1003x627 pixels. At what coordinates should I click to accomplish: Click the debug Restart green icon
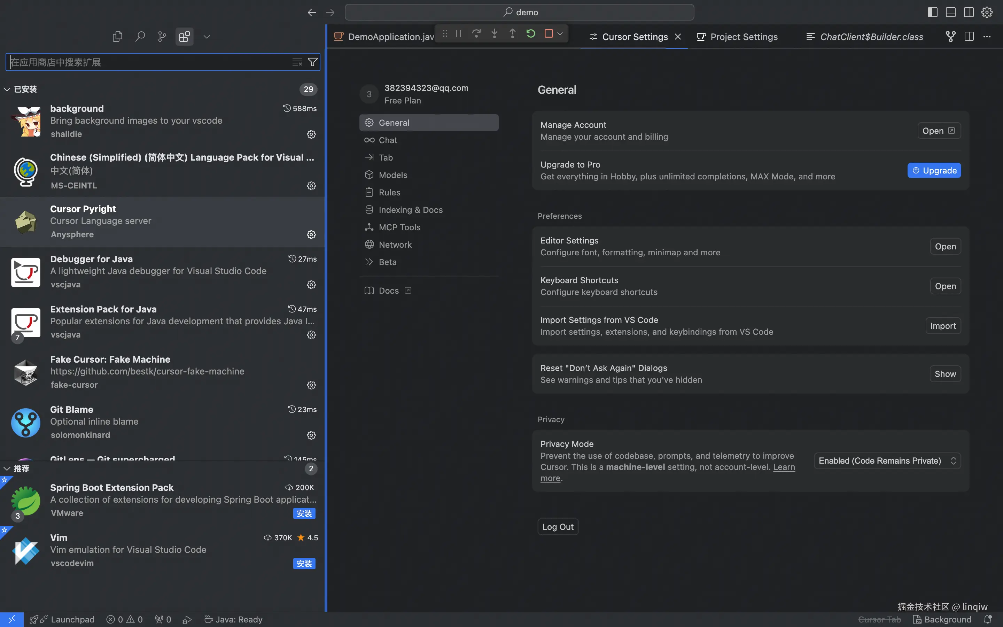(x=530, y=33)
